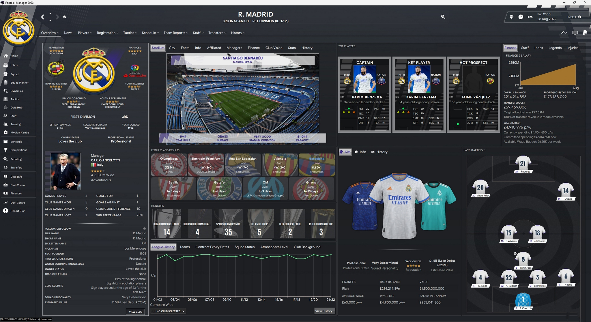Viewport: 591px width, 322px height.
Task: Expand the History menu dropdown
Action: (x=238, y=33)
